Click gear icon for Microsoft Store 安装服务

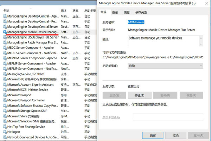point(5,116)
